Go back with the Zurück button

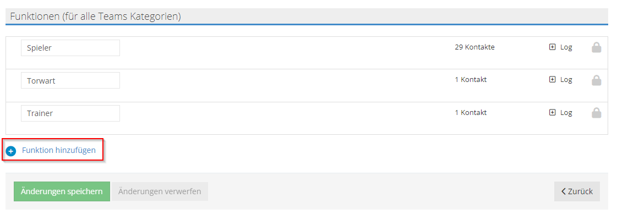click(577, 191)
